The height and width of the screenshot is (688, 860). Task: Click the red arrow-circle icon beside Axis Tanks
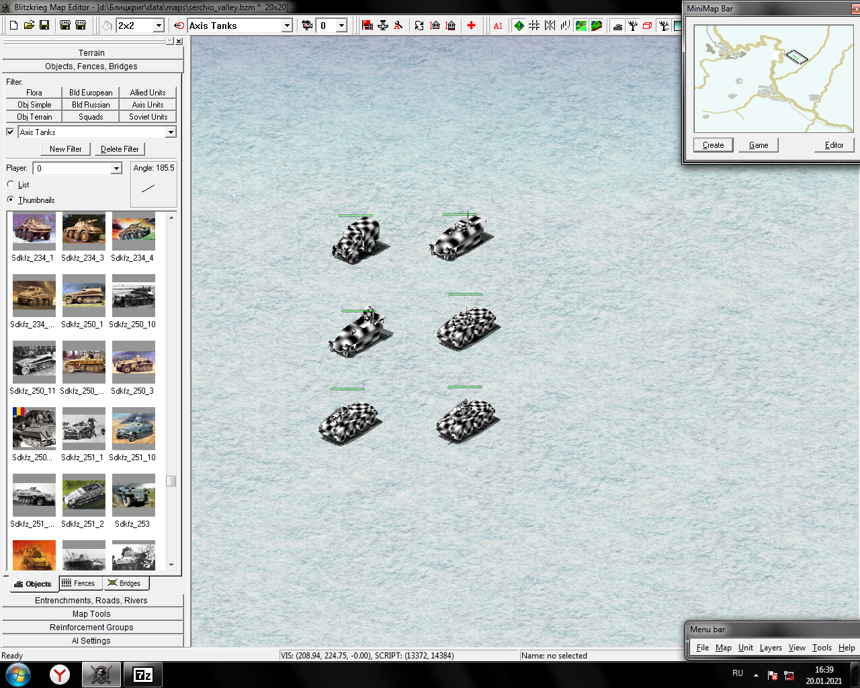point(179,26)
